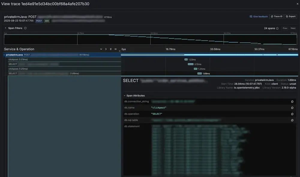Go to previous span match with Prev
Screen dimensions: 300x177
tap(285, 28)
